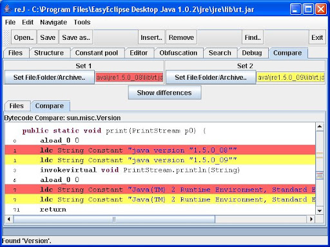Image resolution: width=330 pixels, height=247 pixels.
Task: Click the Remove toolbar button
Action: tap(181, 37)
